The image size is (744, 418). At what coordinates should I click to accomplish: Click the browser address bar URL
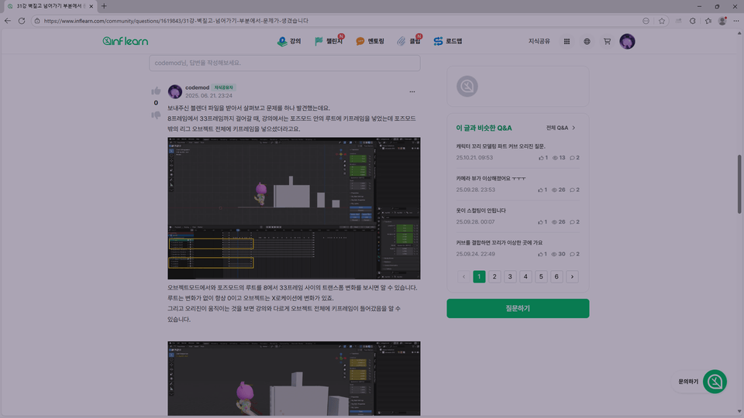click(x=176, y=21)
